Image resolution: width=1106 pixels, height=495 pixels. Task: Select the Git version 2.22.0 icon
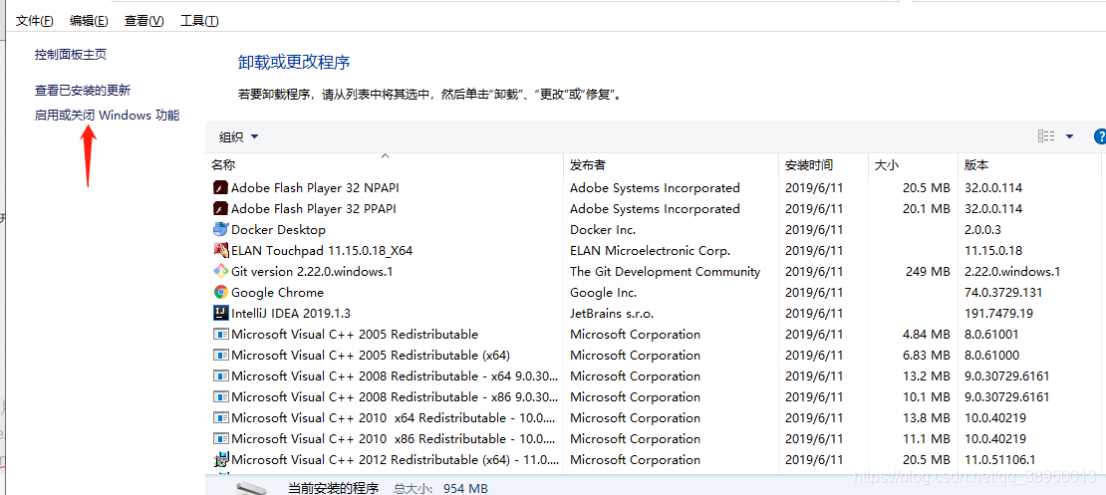[221, 272]
